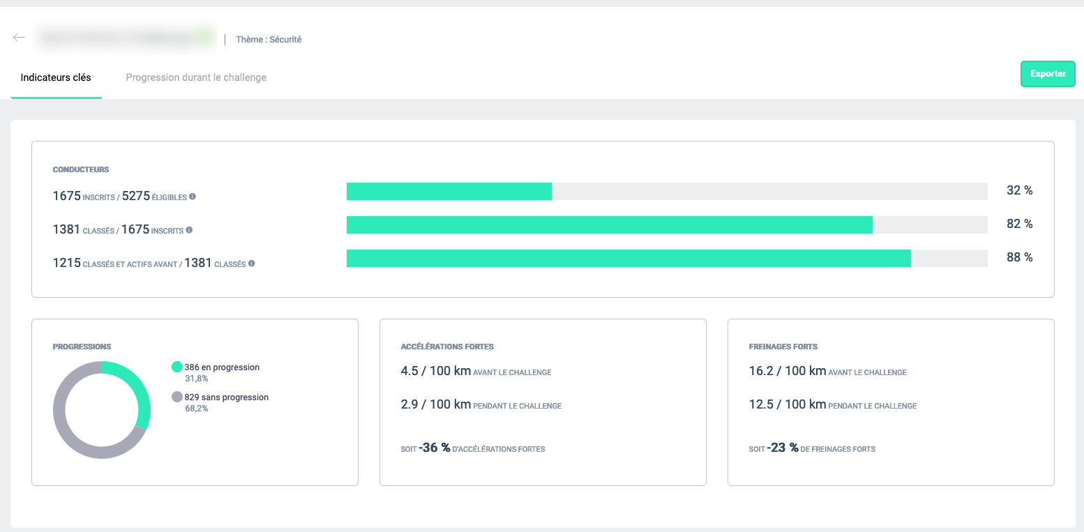The width and height of the screenshot is (1084, 532).
Task: Click the -36 % accélérations fortes value
Action: tap(434, 448)
